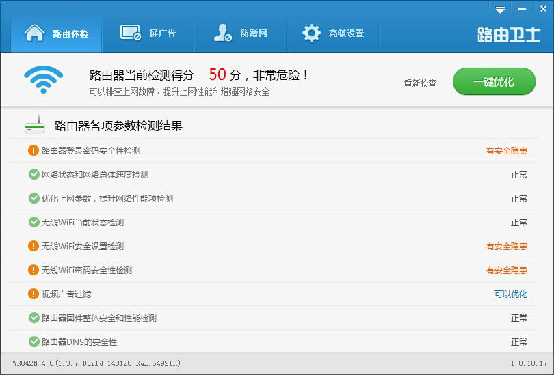
Task: Click the router icon beside 路由器各项参数检测结果
Action: coord(35,124)
